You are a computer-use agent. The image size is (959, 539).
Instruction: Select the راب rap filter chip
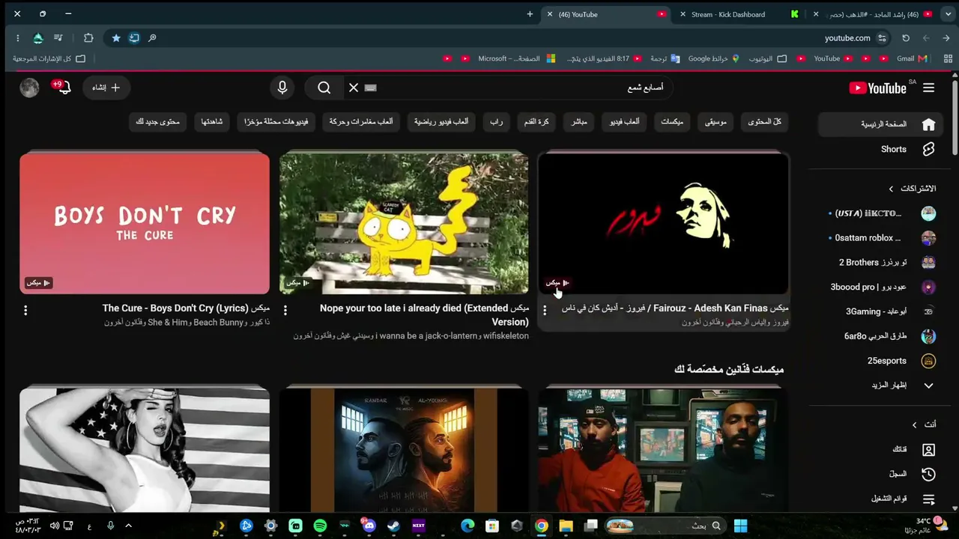coord(496,121)
